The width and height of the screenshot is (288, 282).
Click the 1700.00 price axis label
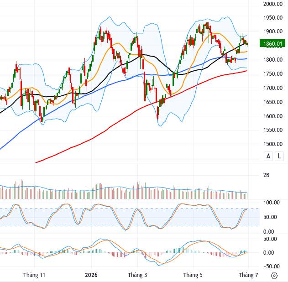[x=273, y=88]
